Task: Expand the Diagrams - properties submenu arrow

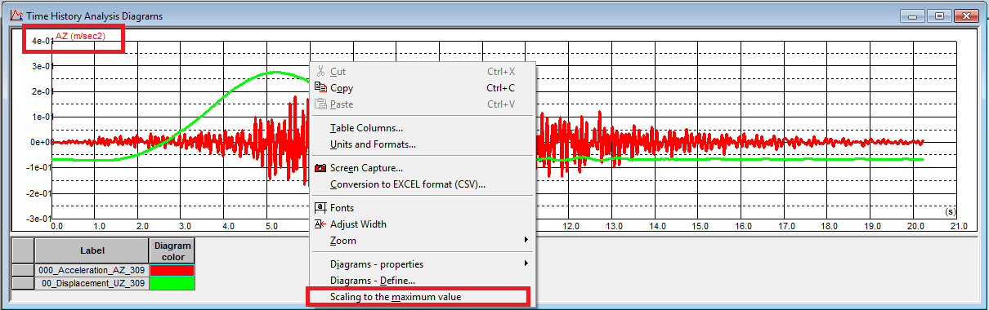Action: click(526, 264)
